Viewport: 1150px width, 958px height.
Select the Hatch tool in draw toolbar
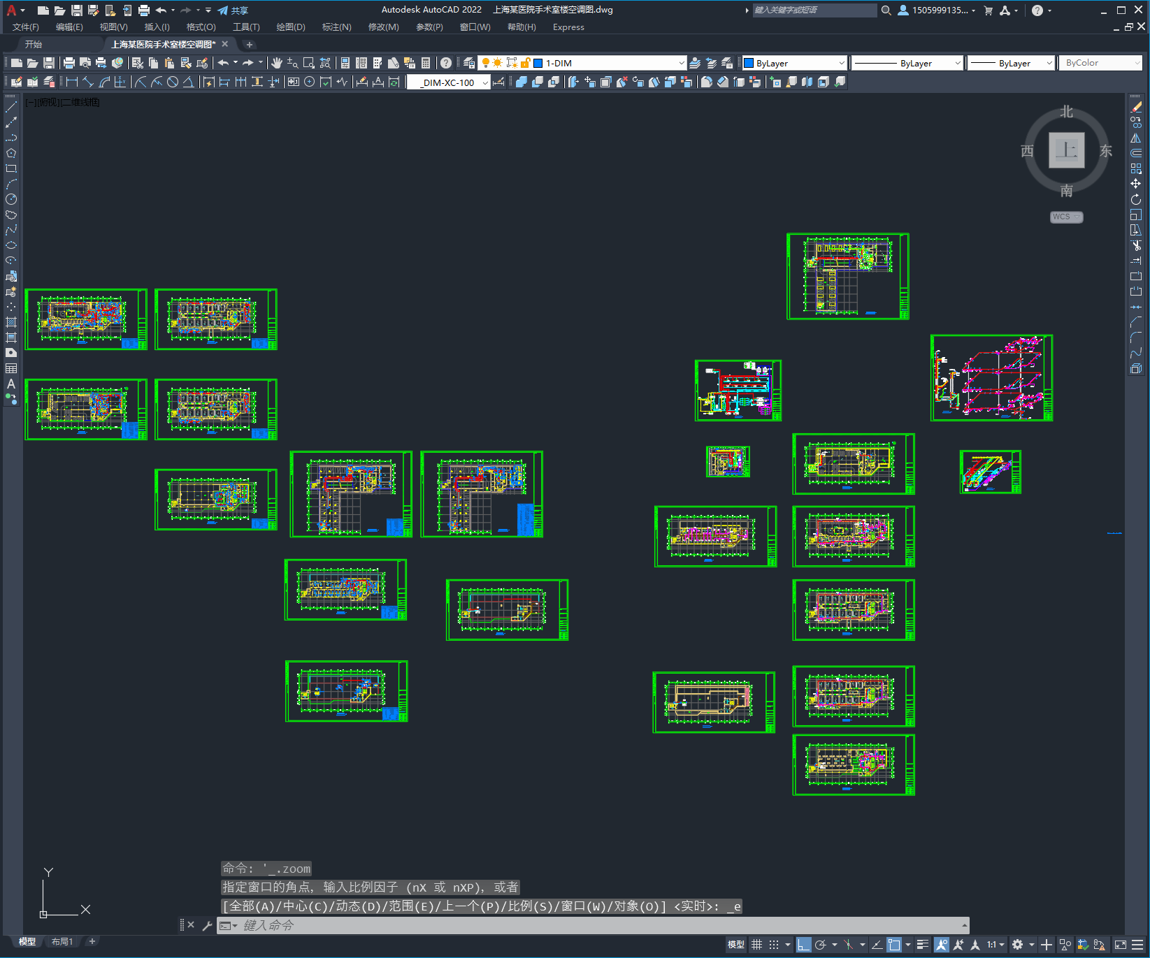click(x=11, y=322)
